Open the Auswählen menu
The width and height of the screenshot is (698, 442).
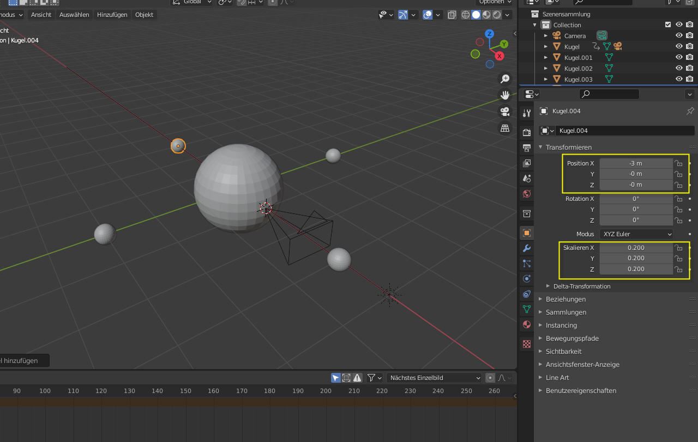click(74, 15)
